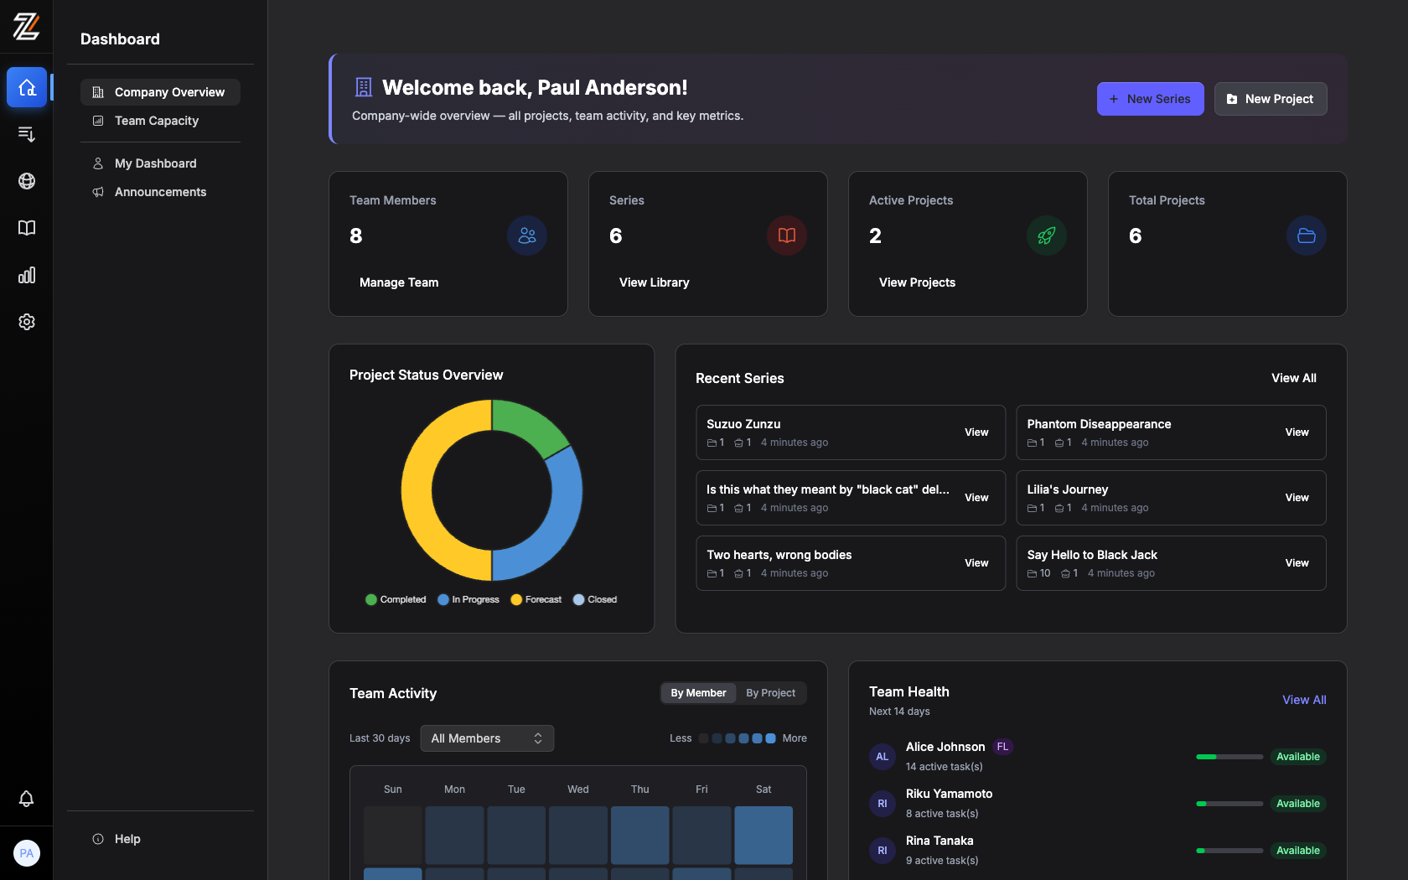Toggle the Closed legend item
This screenshot has width=1408, height=880.
tap(595, 599)
